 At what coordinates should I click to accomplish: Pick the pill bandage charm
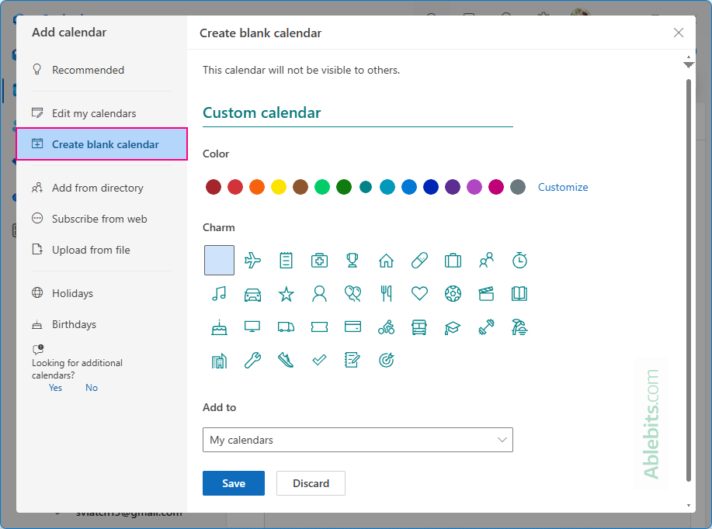tap(419, 261)
